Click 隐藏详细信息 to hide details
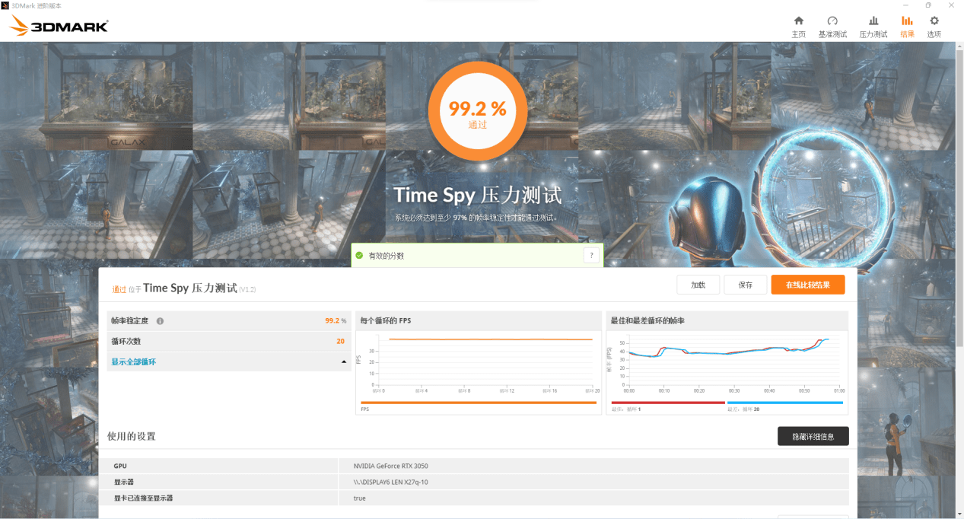964x519 pixels. pos(813,436)
